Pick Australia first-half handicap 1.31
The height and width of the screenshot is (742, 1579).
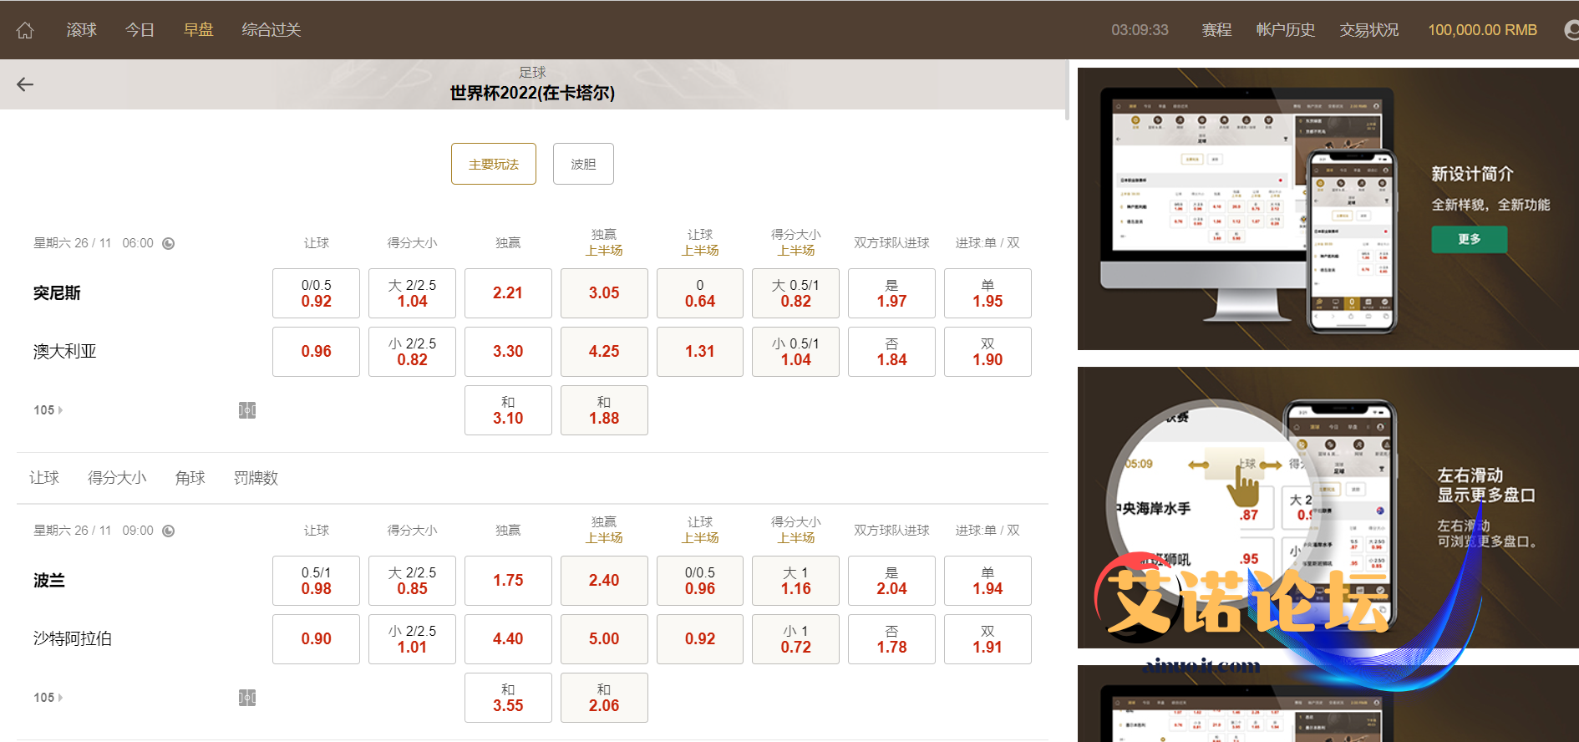700,352
